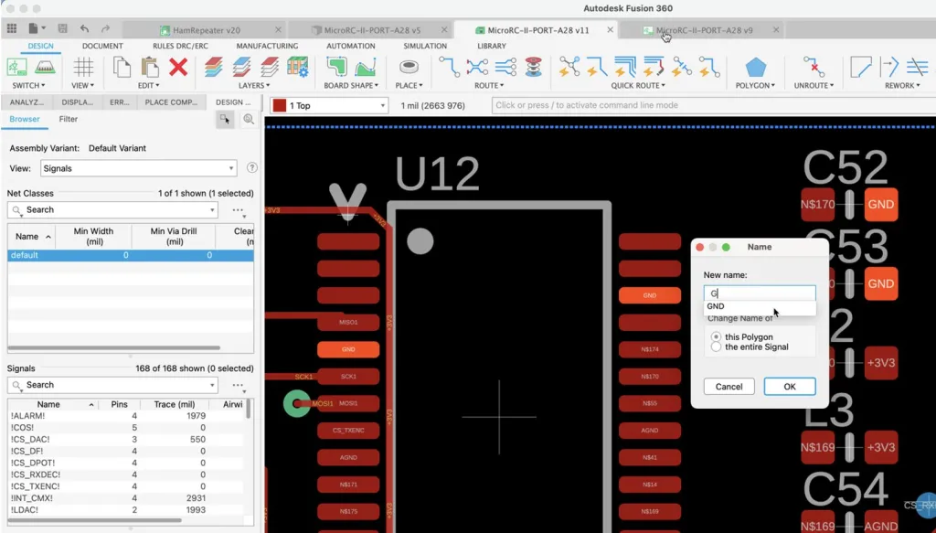Click the Copy icon in Edit group
This screenshot has height=533, width=936.
(x=122, y=67)
